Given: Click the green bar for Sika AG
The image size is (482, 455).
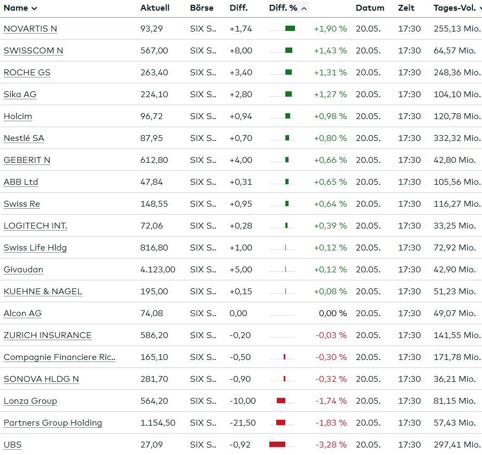Looking at the screenshot, I should coord(289,95).
